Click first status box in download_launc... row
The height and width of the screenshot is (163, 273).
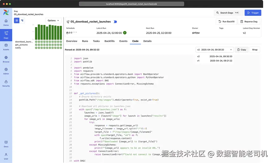tap(36, 42)
